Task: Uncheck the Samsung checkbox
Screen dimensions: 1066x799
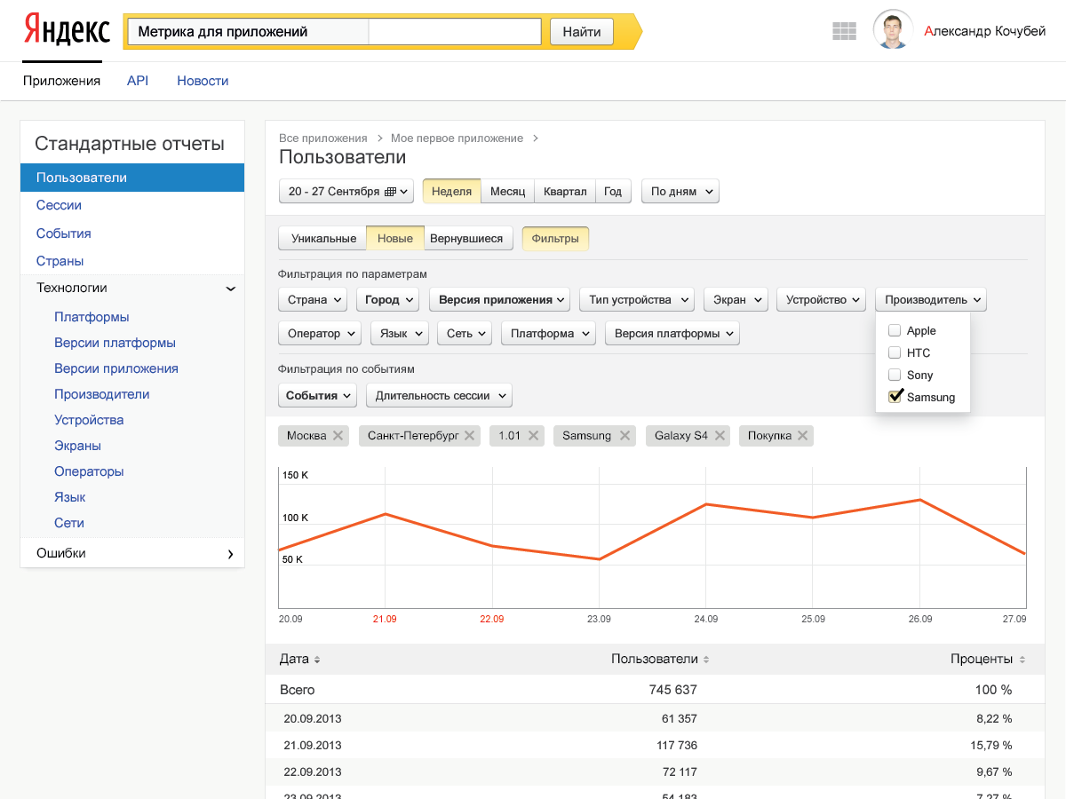Action: coord(895,397)
